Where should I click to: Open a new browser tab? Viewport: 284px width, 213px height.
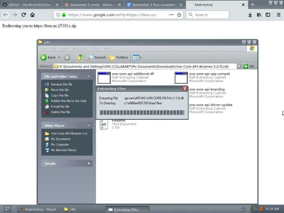(252, 4)
